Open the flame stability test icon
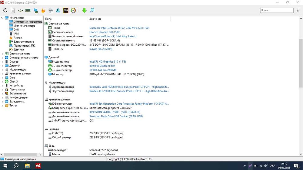 tap(43, 10)
